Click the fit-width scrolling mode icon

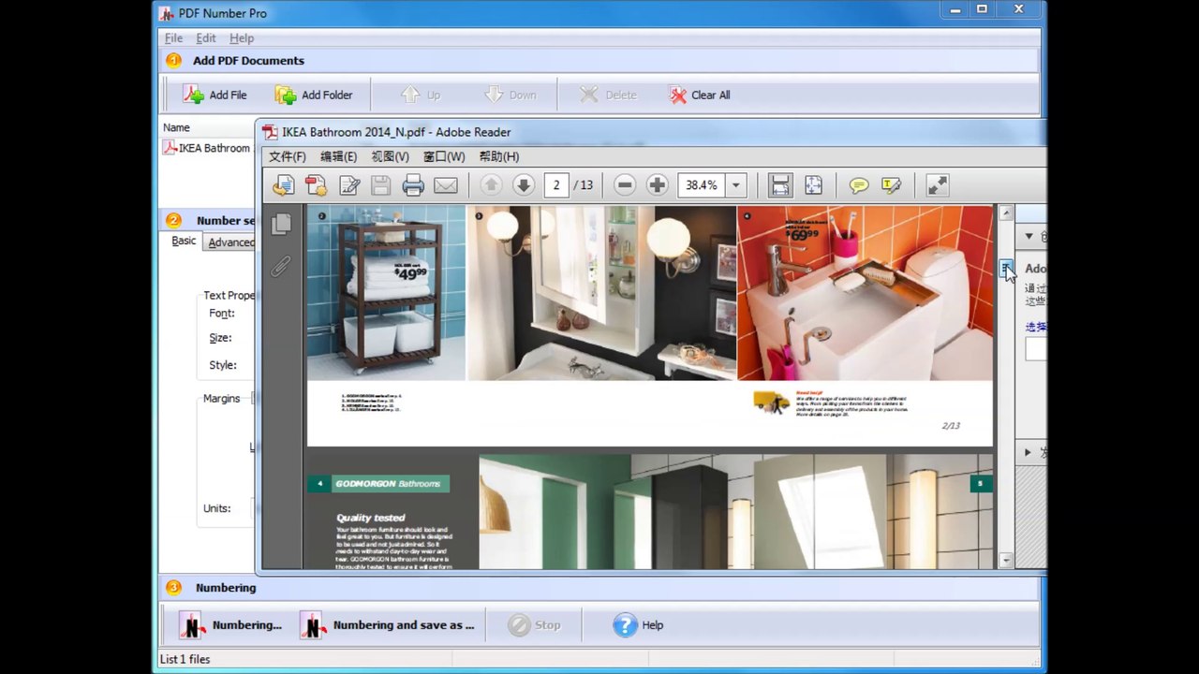[780, 185]
